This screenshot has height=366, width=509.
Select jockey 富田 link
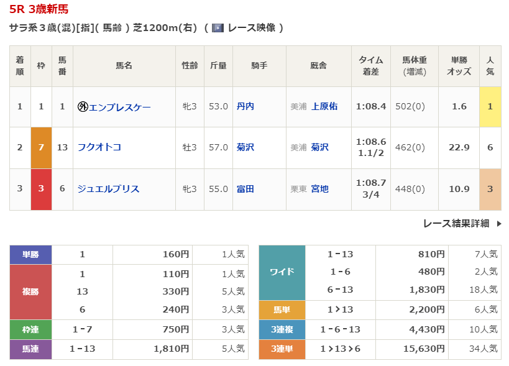tap(245, 189)
